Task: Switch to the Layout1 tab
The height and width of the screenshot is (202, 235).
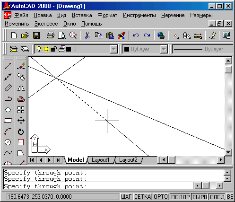Action: [100, 160]
